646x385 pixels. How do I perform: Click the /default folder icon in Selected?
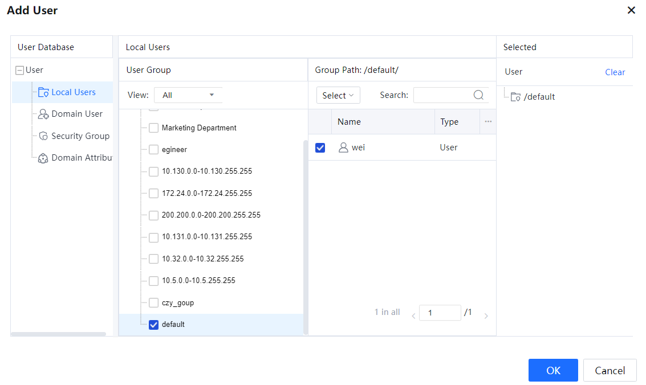pyautogui.click(x=515, y=97)
